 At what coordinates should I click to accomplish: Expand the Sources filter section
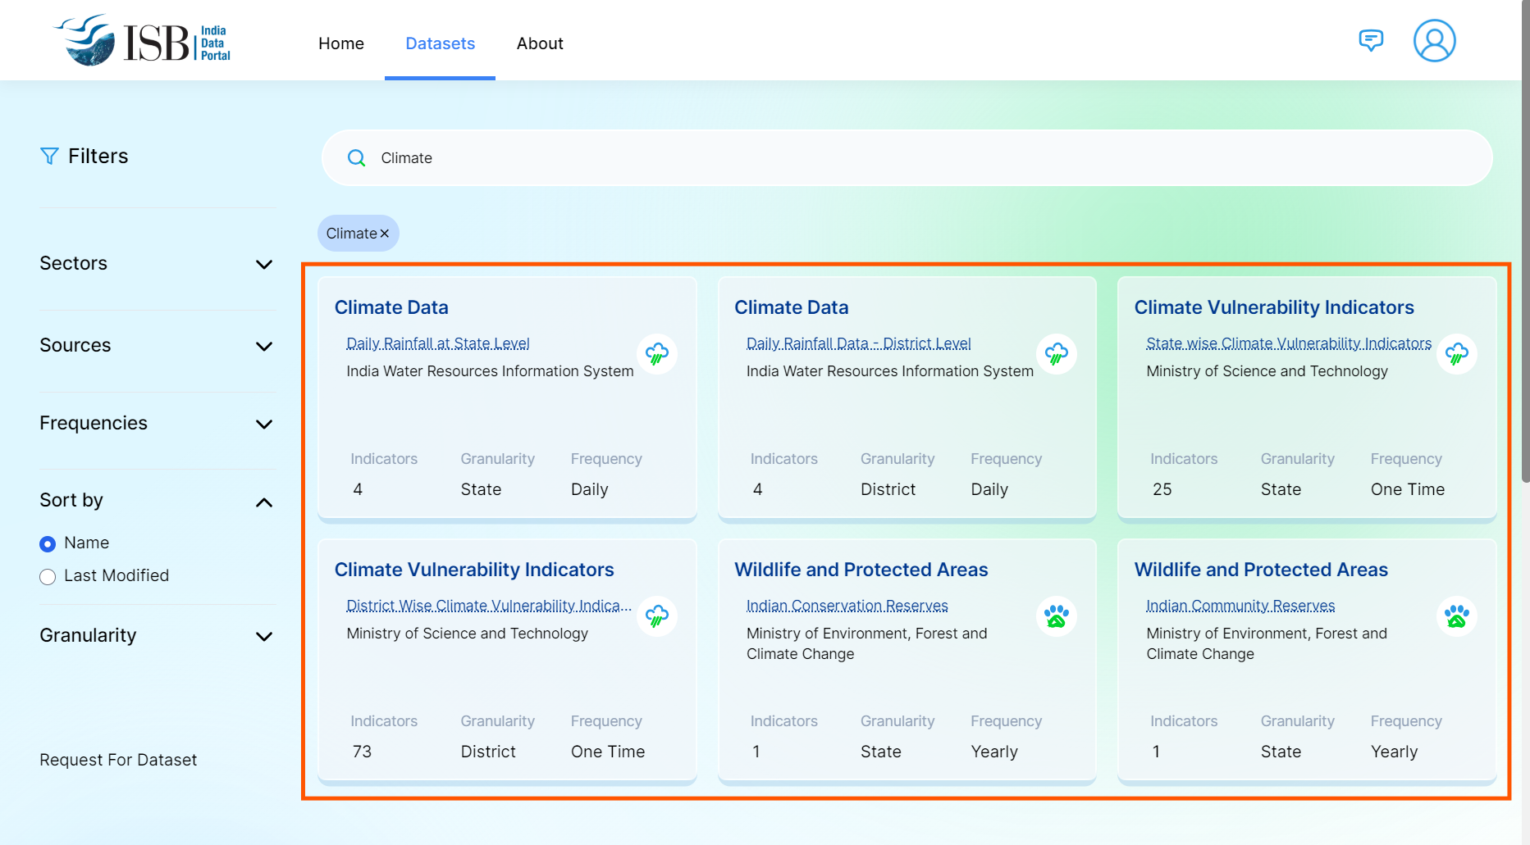pyautogui.click(x=263, y=346)
